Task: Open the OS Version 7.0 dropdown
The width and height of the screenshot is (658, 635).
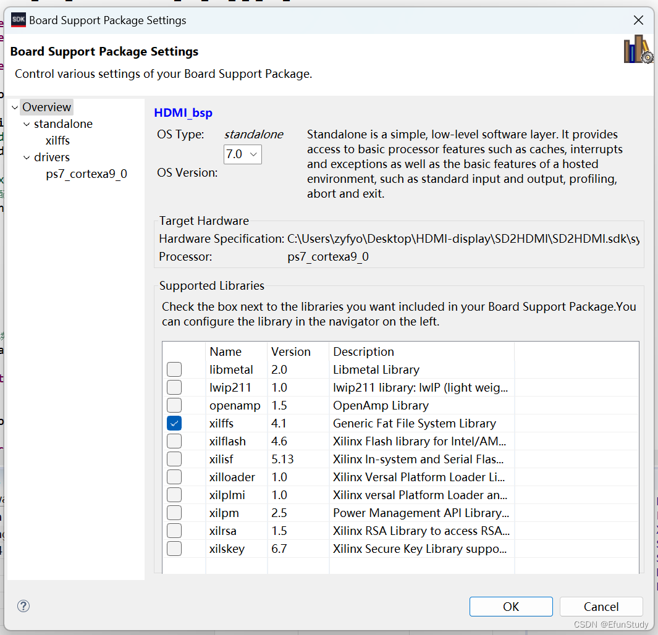Action: (243, 154)
